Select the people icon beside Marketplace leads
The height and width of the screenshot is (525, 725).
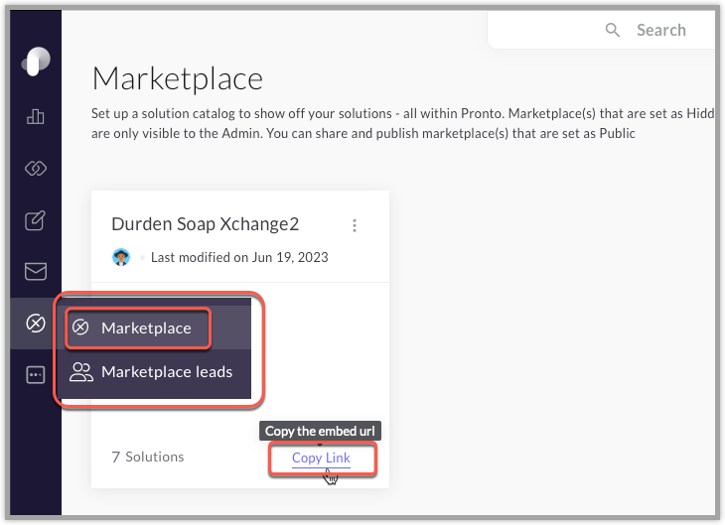80,372
